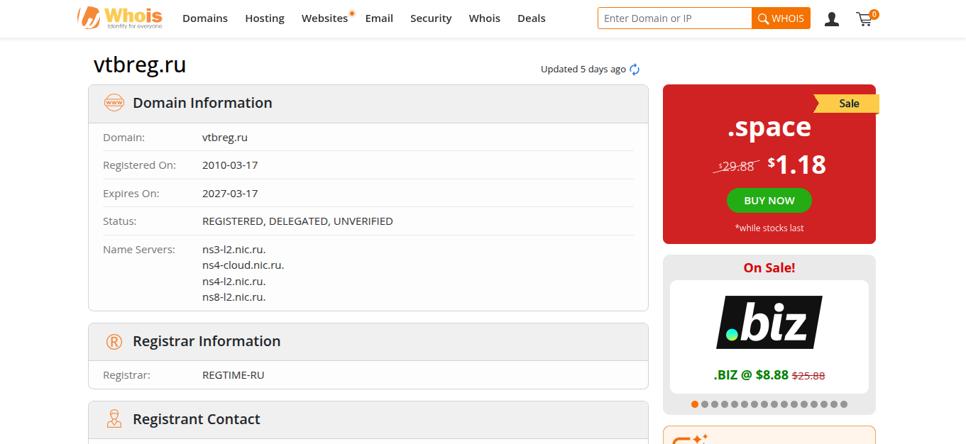Image resolution: width=966 pixels, height=444 pixels.
Task: Open the Email menu
Action: [x=379, y=18]
